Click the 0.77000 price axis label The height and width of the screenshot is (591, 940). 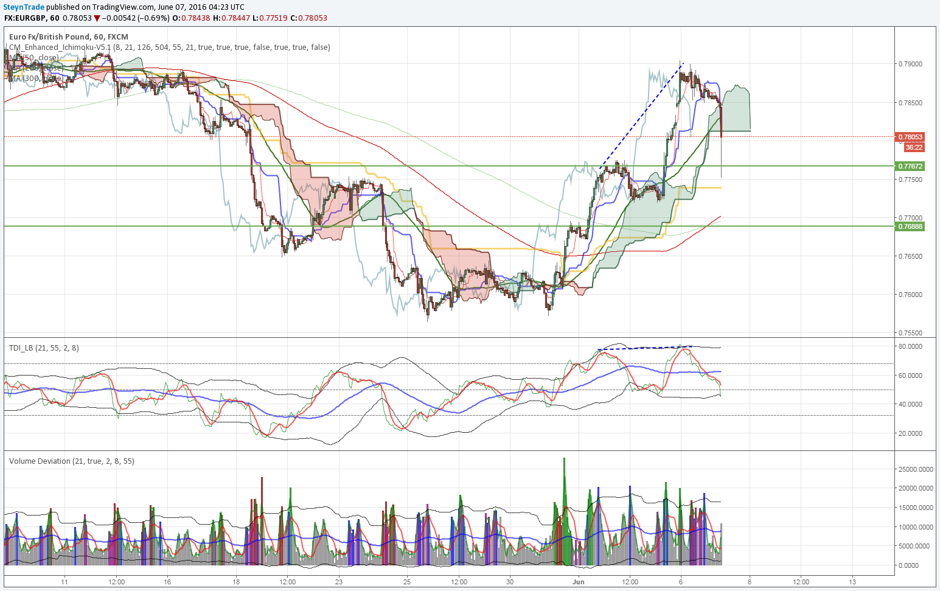[910, 218]
